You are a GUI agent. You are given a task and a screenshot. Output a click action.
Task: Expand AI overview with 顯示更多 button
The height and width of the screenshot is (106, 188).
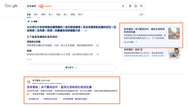point(71,68)
